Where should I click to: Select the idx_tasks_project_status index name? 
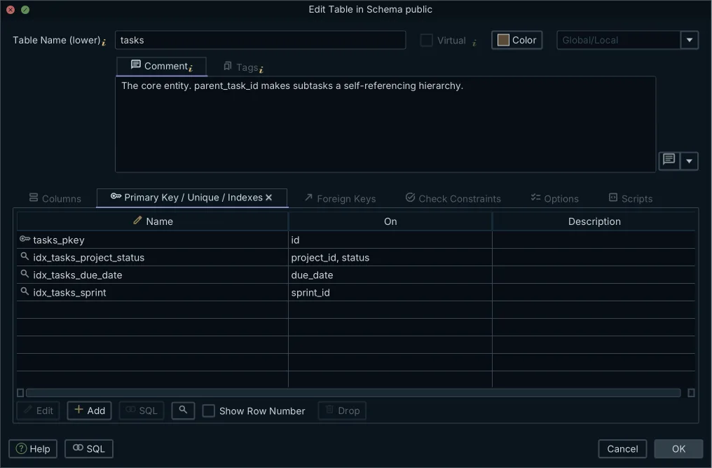click(x=88, y=257)
